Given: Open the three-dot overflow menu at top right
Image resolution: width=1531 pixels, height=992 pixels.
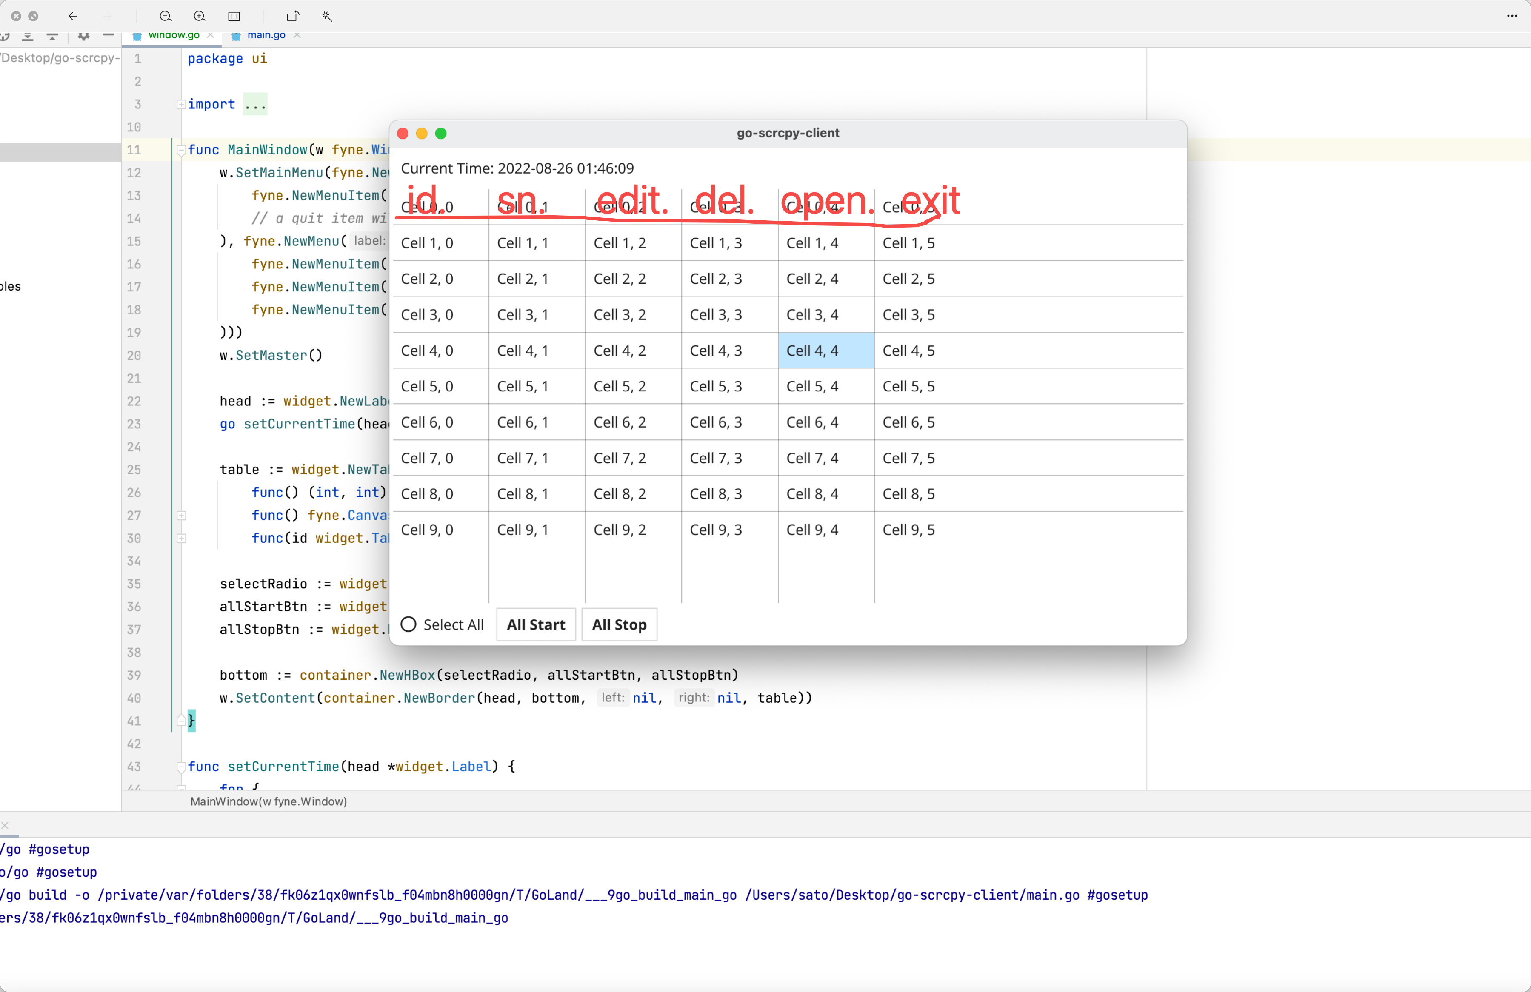Looking at the screenshot, I should click(1512, 16).
